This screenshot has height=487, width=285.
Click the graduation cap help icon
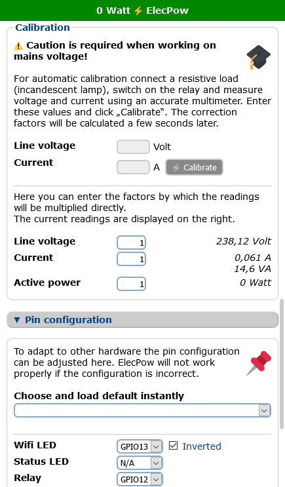tap(258, 57)
